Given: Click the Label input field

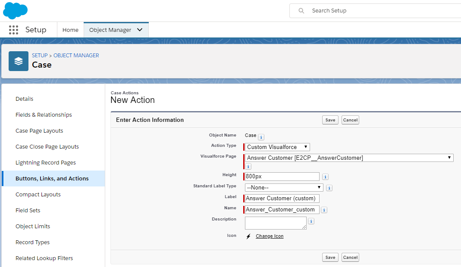Looking at the screenshot, I should tap(282, 199).
